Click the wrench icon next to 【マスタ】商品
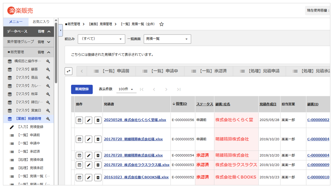Screen dimensions: 333x188 tap(48, 78)
